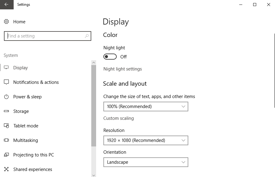This screenshot has height=177, width=275.
Task: Open the Custom scaling link
Action: [x=119, y=118]
